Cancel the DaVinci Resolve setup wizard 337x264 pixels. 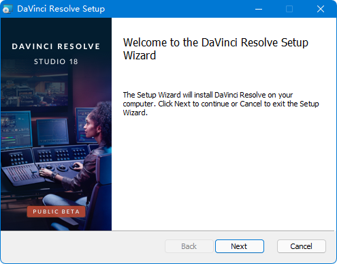(302, 246)
